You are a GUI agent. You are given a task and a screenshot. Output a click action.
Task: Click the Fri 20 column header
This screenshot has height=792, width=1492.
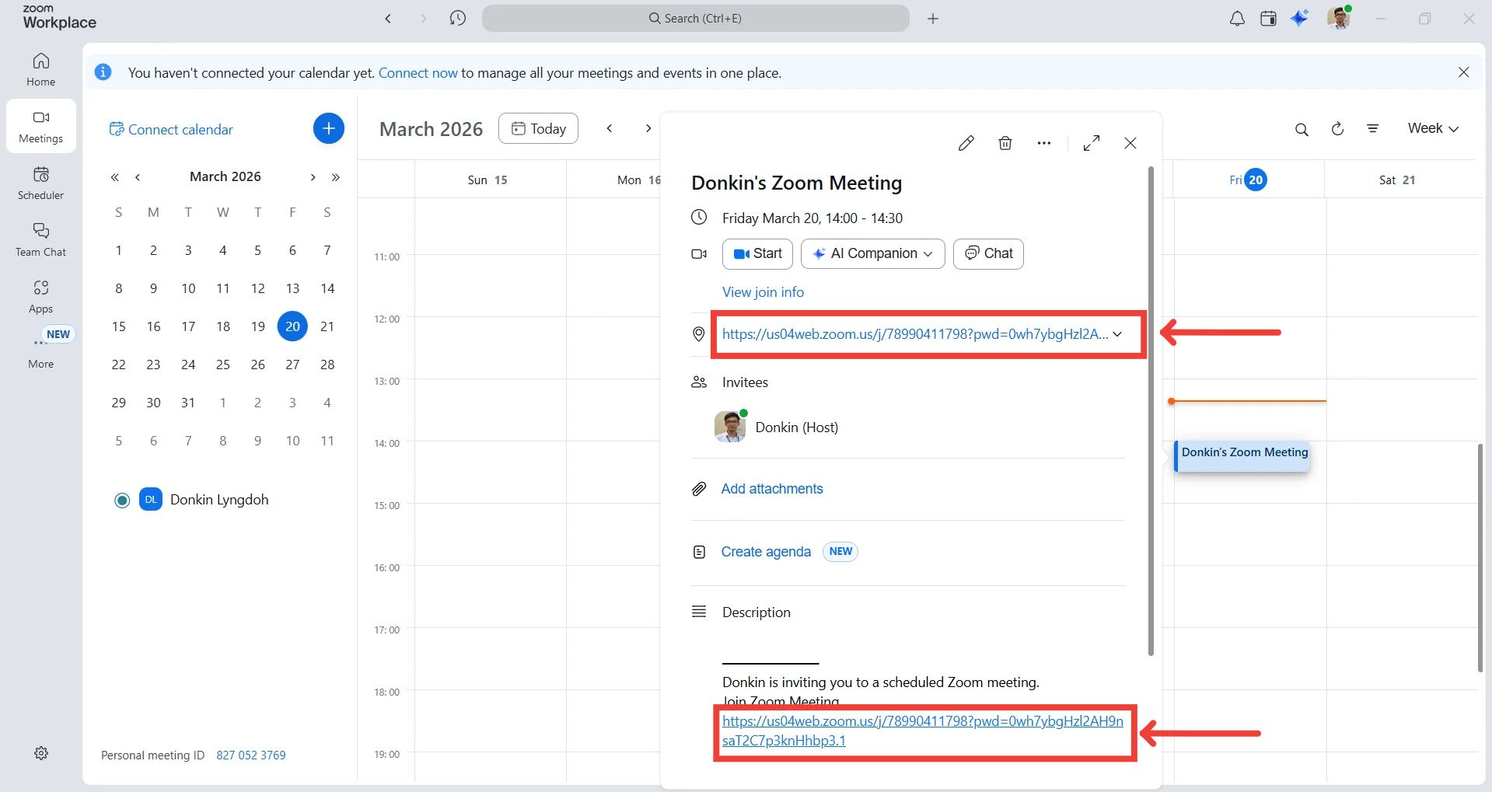coord(1247,180)
